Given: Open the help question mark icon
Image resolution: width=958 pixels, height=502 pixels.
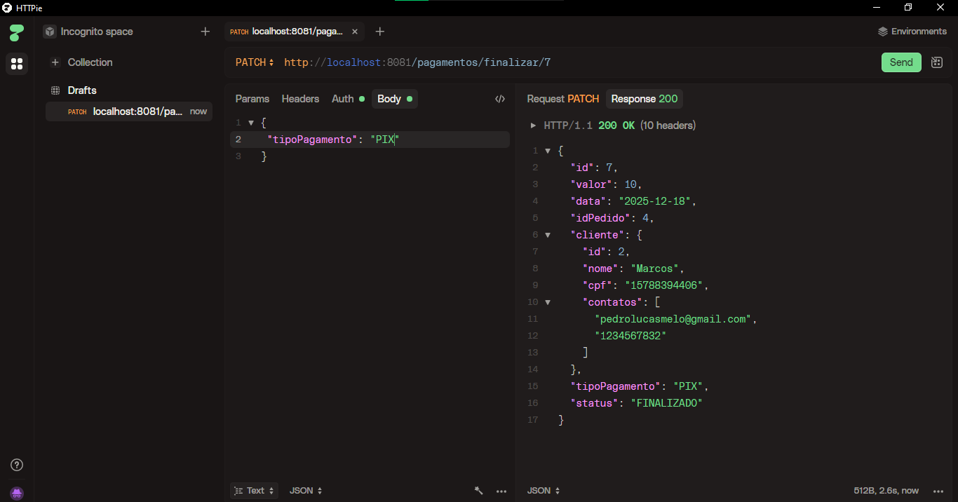Looking at the screenshot, I should coord(17,465).
